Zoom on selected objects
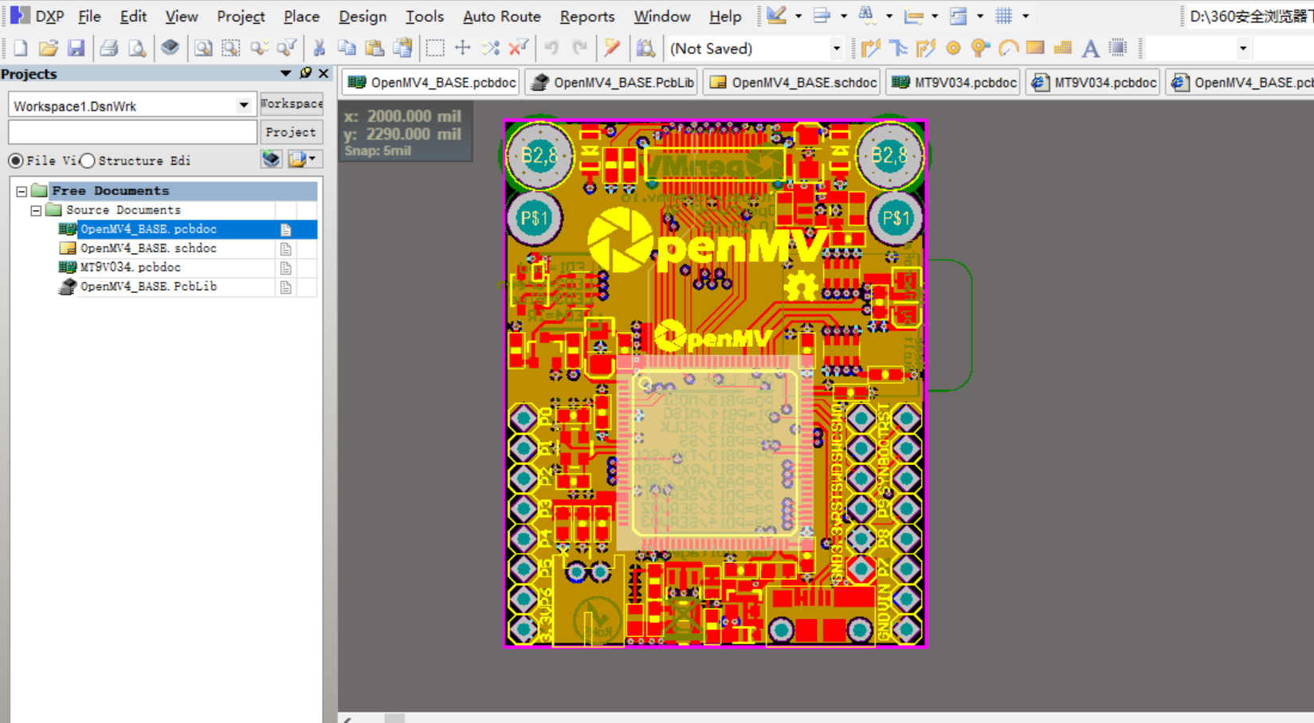Viewport: 1314px width, 723px height. coord(259,49)
